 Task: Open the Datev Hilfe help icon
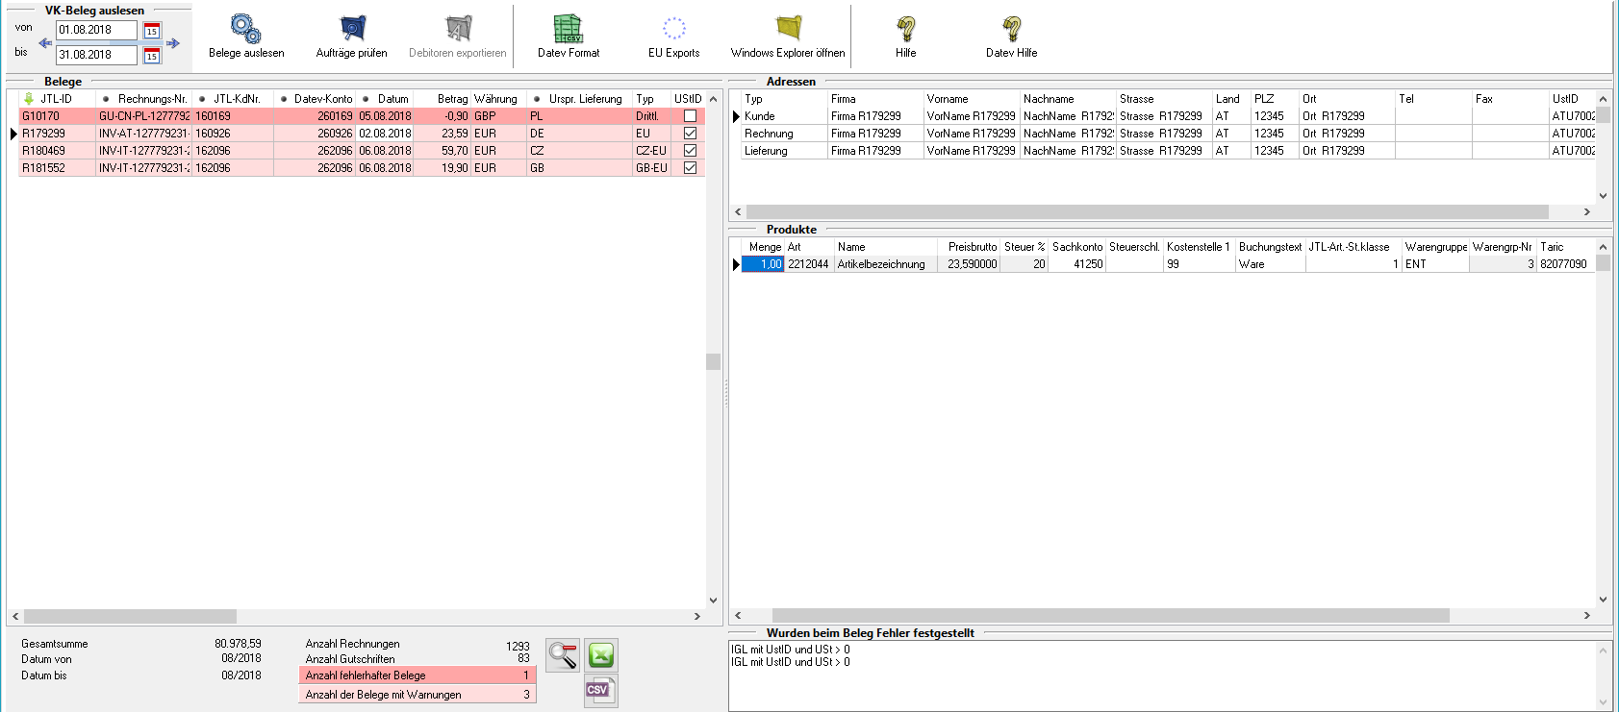pyautogui.click(x=1011, y=29)
